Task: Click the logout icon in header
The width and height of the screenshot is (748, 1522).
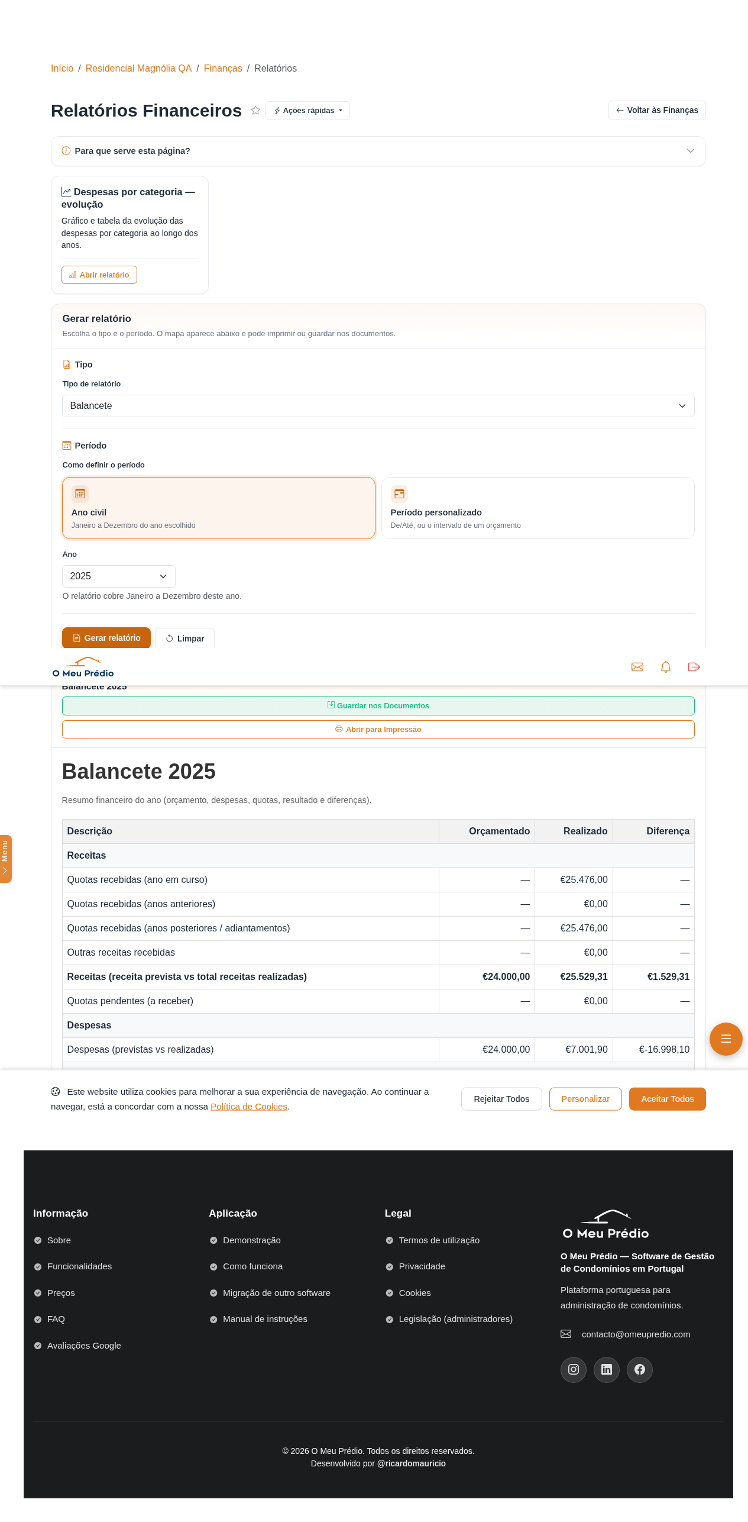Action: click(694, 667)
